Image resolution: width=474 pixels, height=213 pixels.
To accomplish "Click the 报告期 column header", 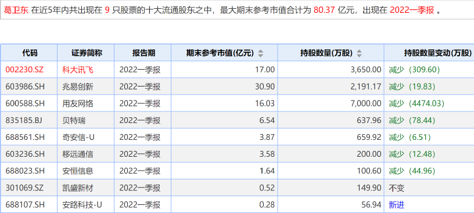I will pos(143,53).
